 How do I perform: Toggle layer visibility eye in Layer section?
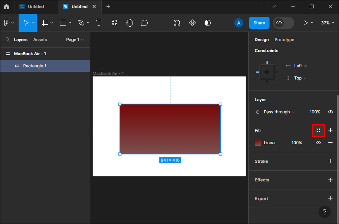[x=330, y=112]
